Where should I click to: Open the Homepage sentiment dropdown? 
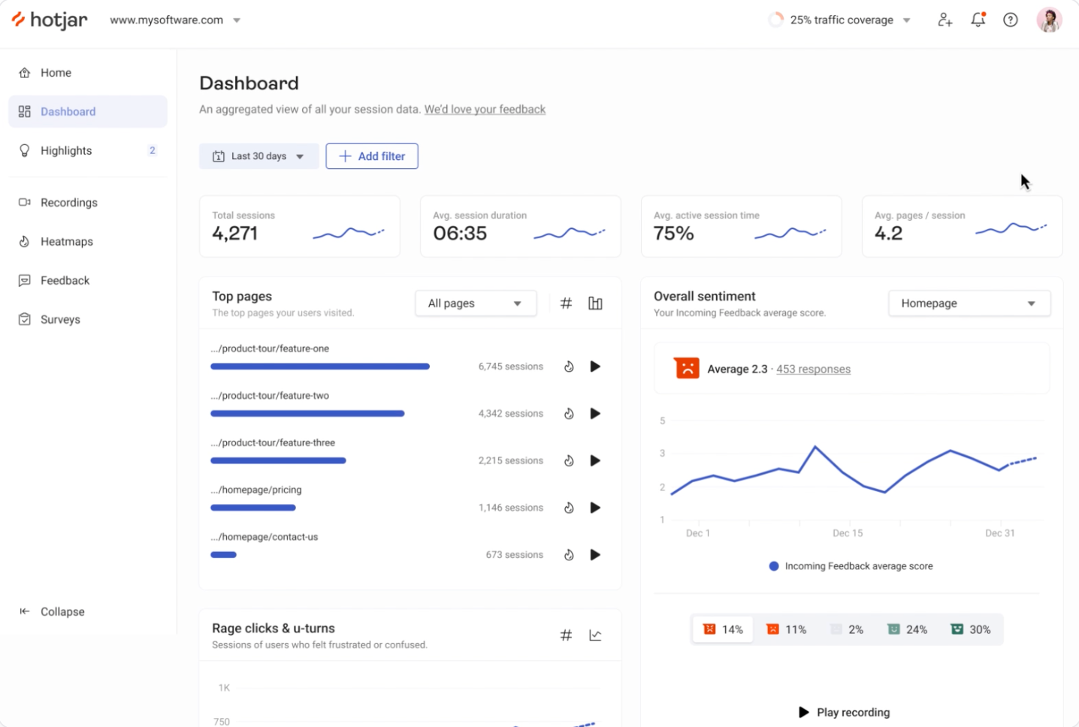pyautogui.click(x=969, y=303)
